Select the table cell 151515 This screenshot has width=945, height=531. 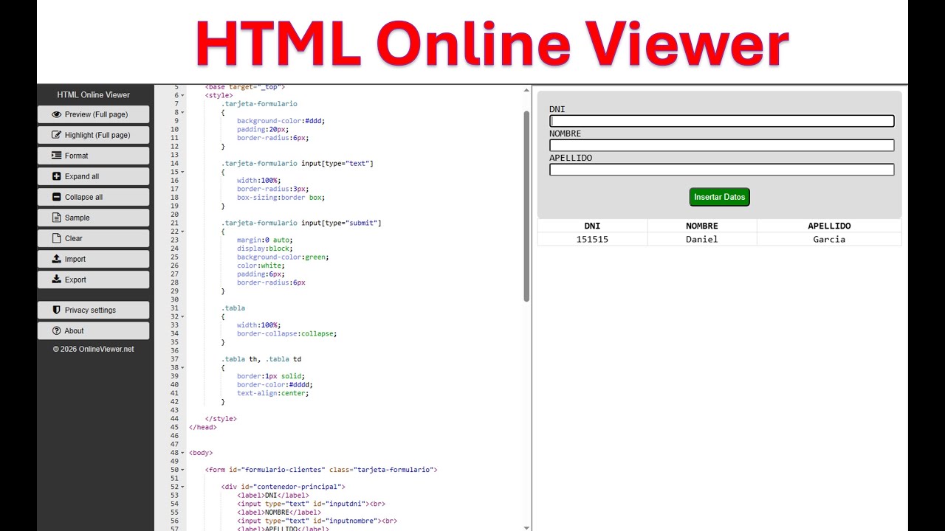(592, 239)
